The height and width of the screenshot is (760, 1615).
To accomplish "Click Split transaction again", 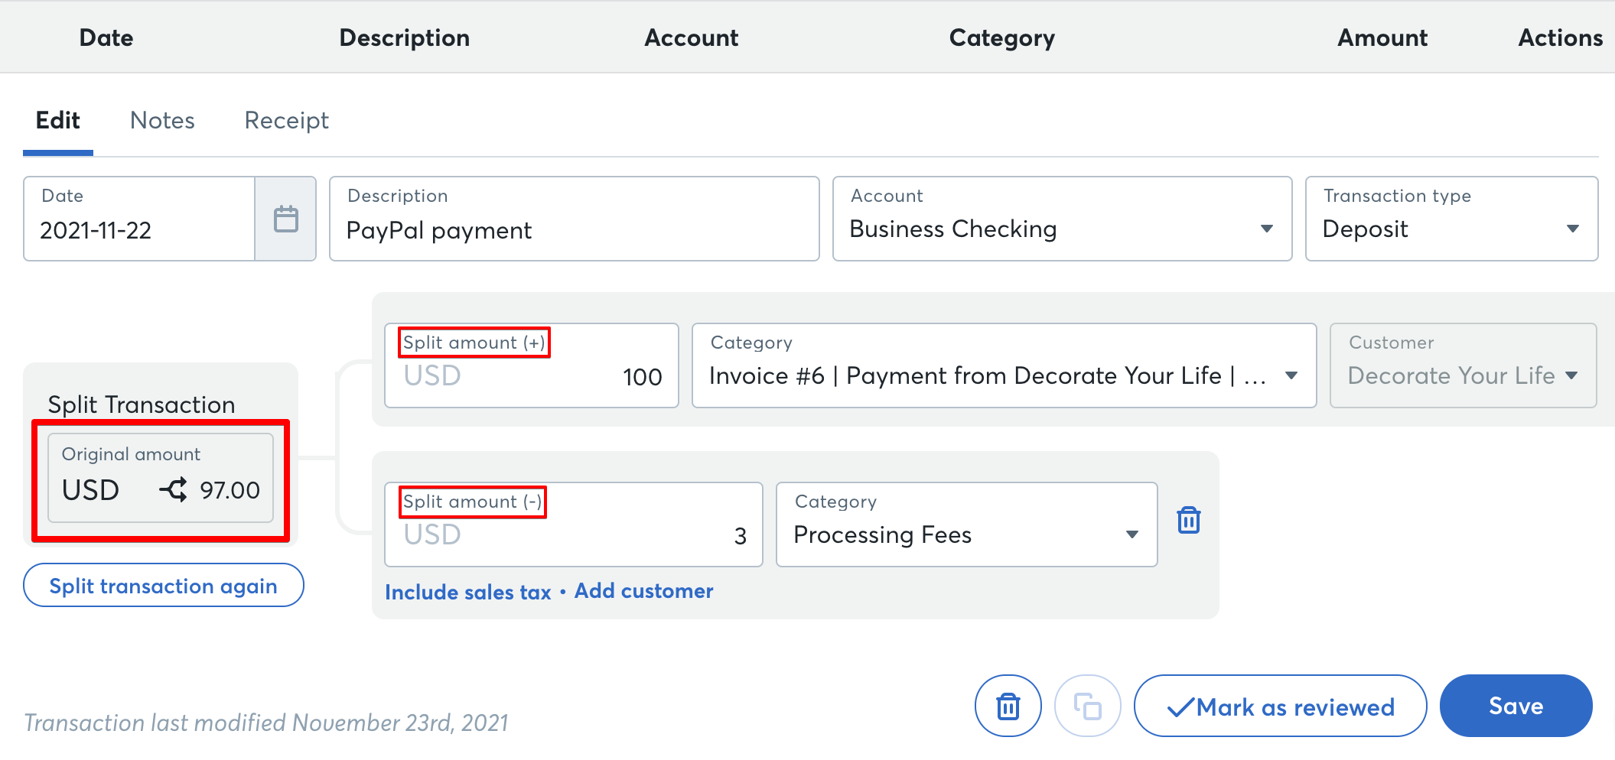I will point(163,585).
